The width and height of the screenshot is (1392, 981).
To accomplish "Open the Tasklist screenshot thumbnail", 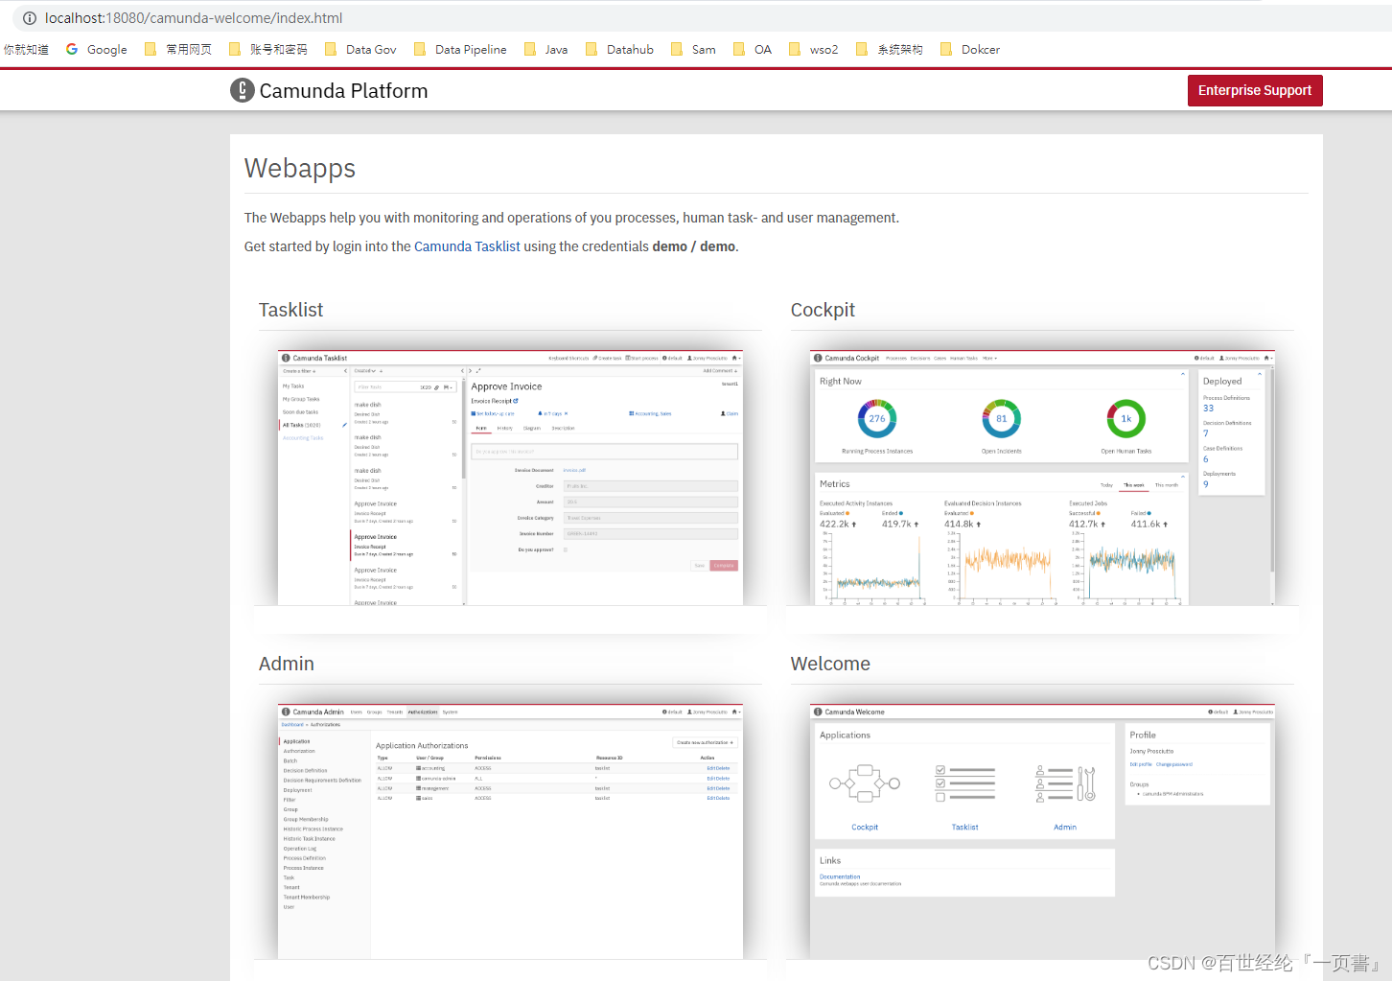I will [x=510, y=478].
